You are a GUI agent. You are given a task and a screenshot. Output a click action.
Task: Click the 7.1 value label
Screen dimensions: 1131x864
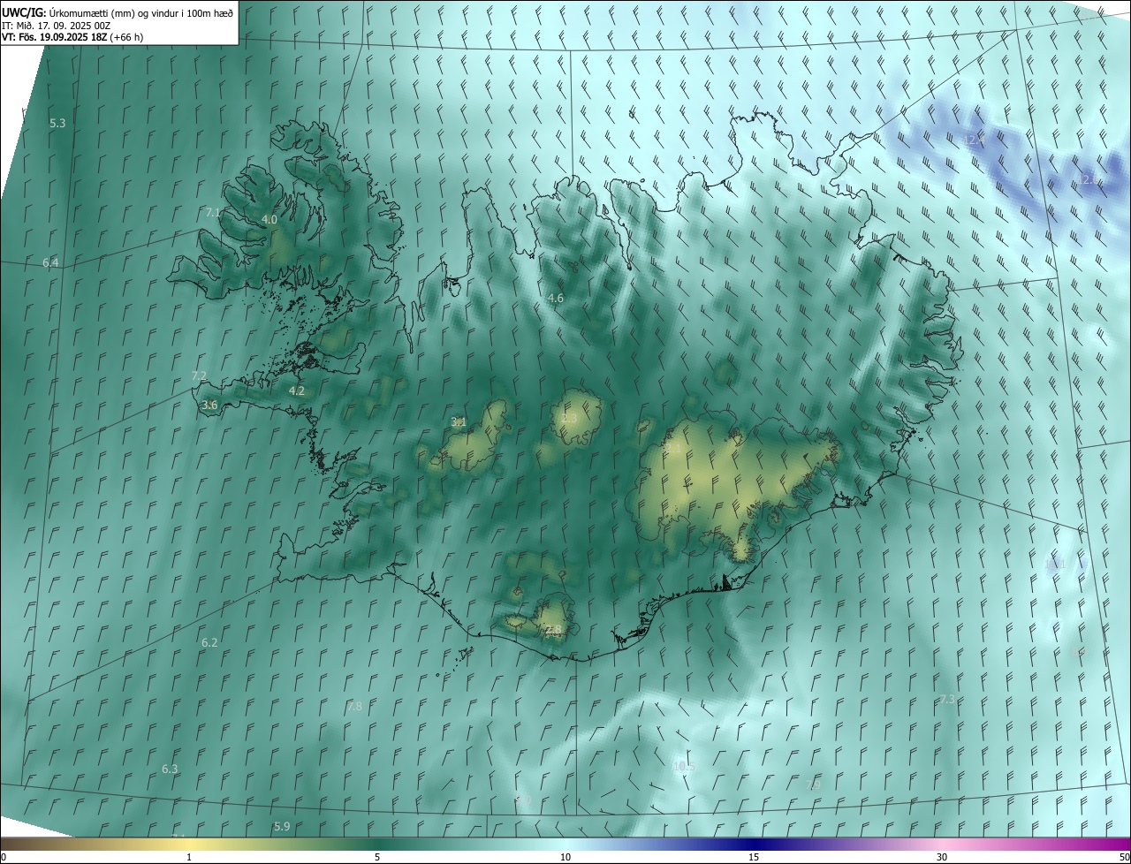pos(213,212)
